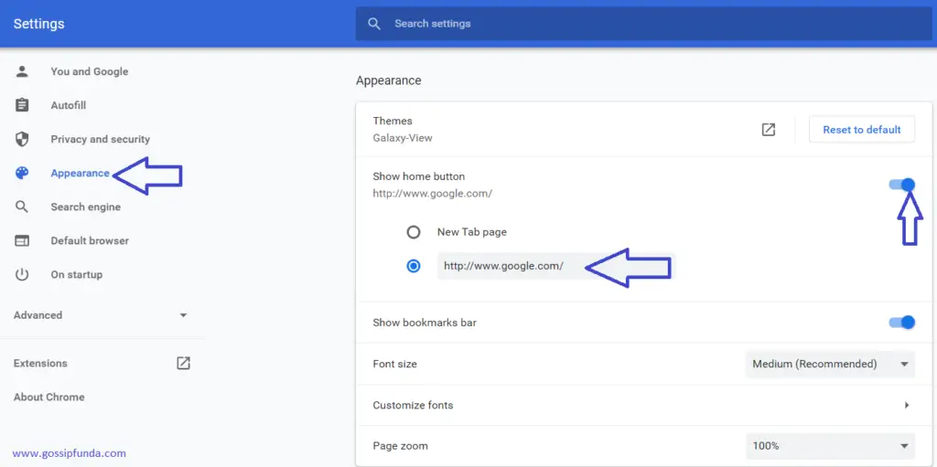Open Search engine settings

click(x=85, y=207)
